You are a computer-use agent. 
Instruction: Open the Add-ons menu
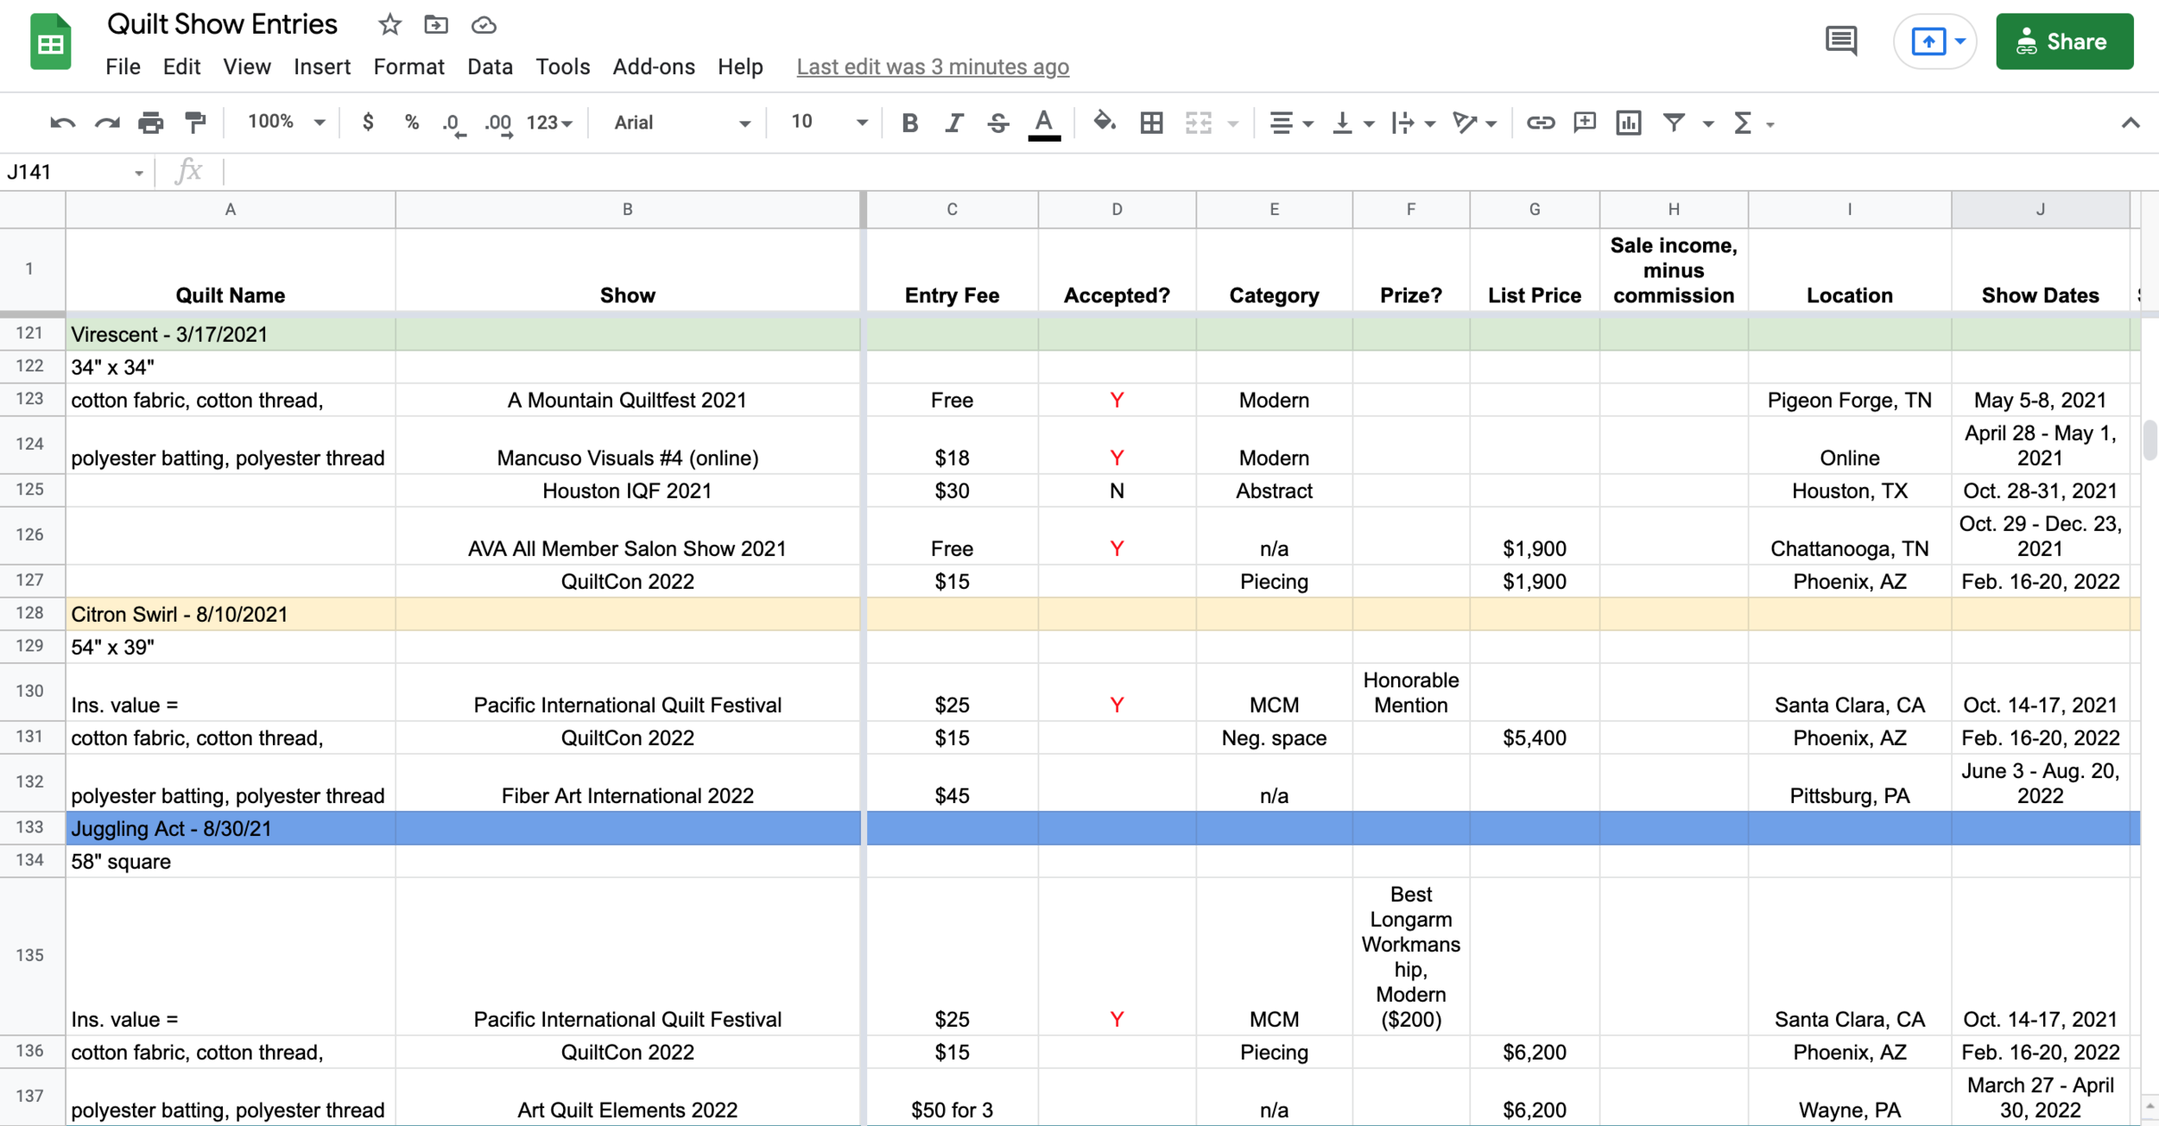tap(654, 66)
